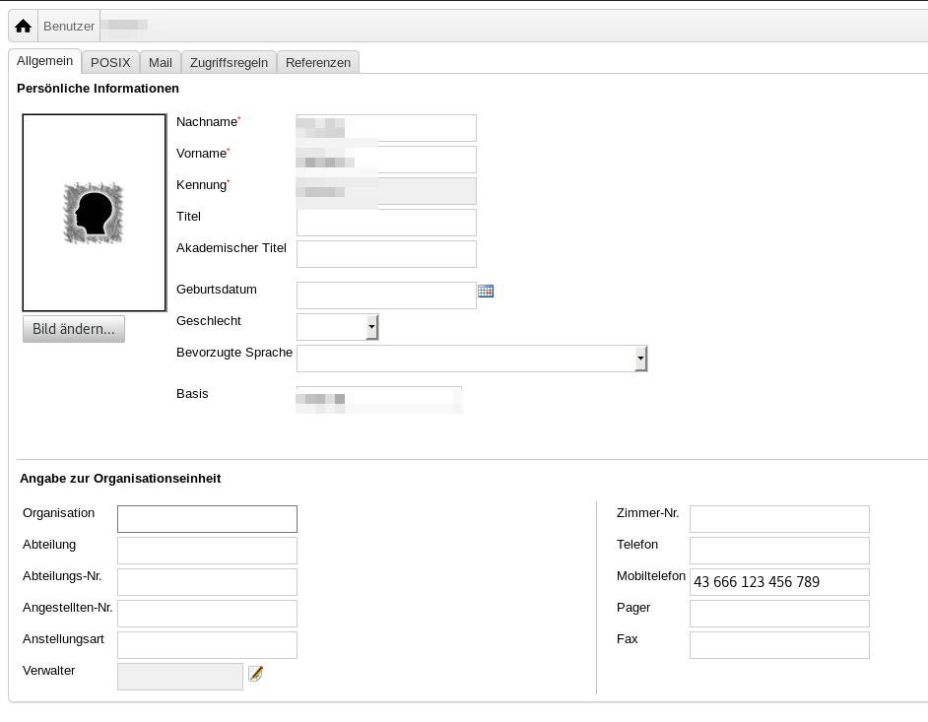Image resolution: width=928 pixels, height=722 pixels.
Task: Switch to the POSIX tab
Action: (110, 62)
